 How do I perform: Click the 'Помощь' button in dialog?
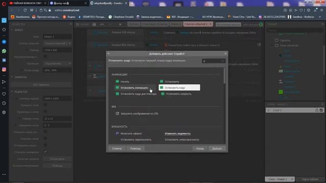click(x=135, y=148)
